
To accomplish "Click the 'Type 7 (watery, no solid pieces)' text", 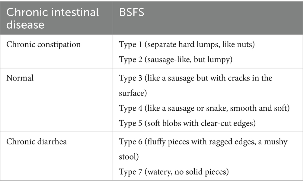I will click(x=174, y=172).
